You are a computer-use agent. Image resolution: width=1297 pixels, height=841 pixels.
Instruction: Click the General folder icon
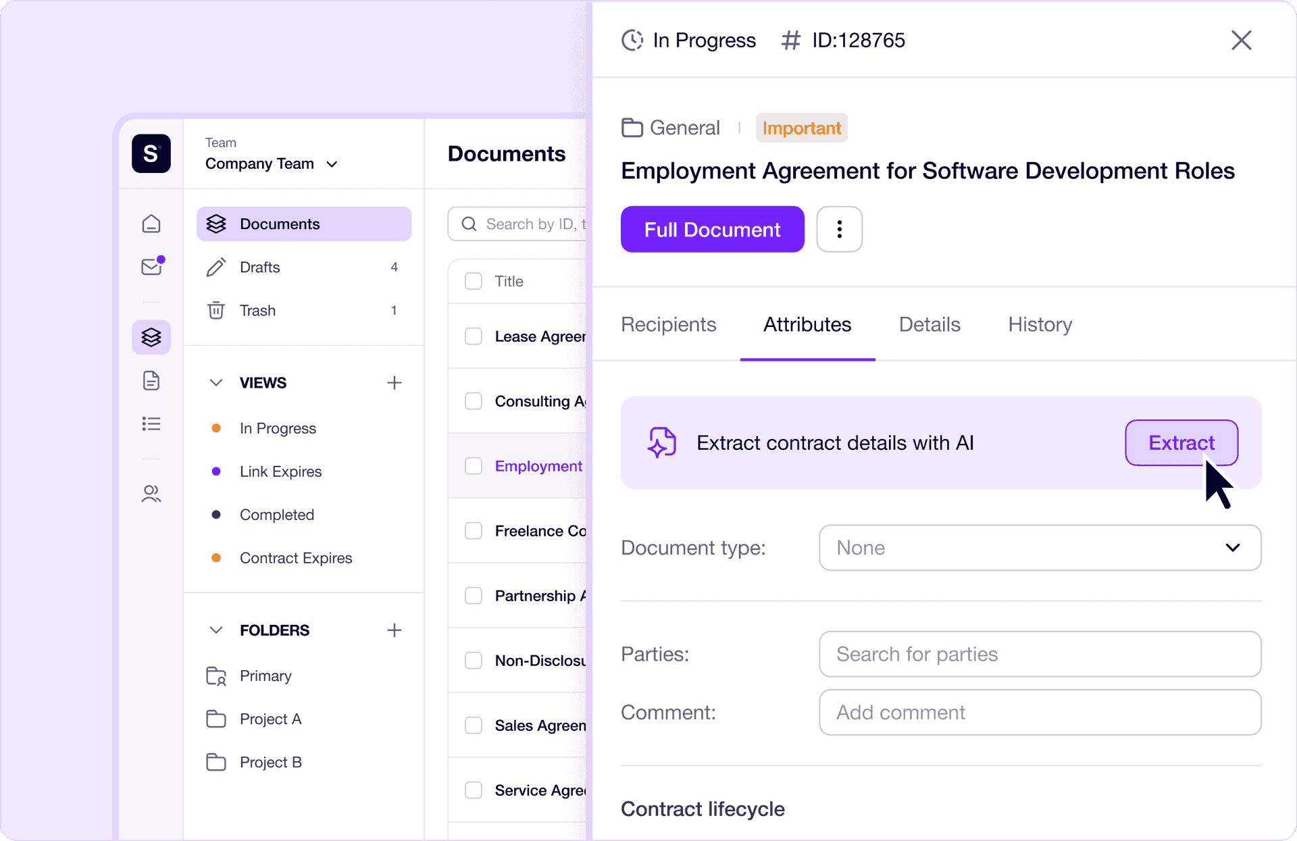point(632,127)
